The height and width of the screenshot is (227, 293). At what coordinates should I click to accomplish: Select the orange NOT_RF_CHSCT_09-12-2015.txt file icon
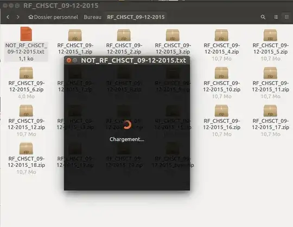pos(26,34)
